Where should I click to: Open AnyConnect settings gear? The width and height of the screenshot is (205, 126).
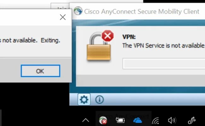click(84, 100)
